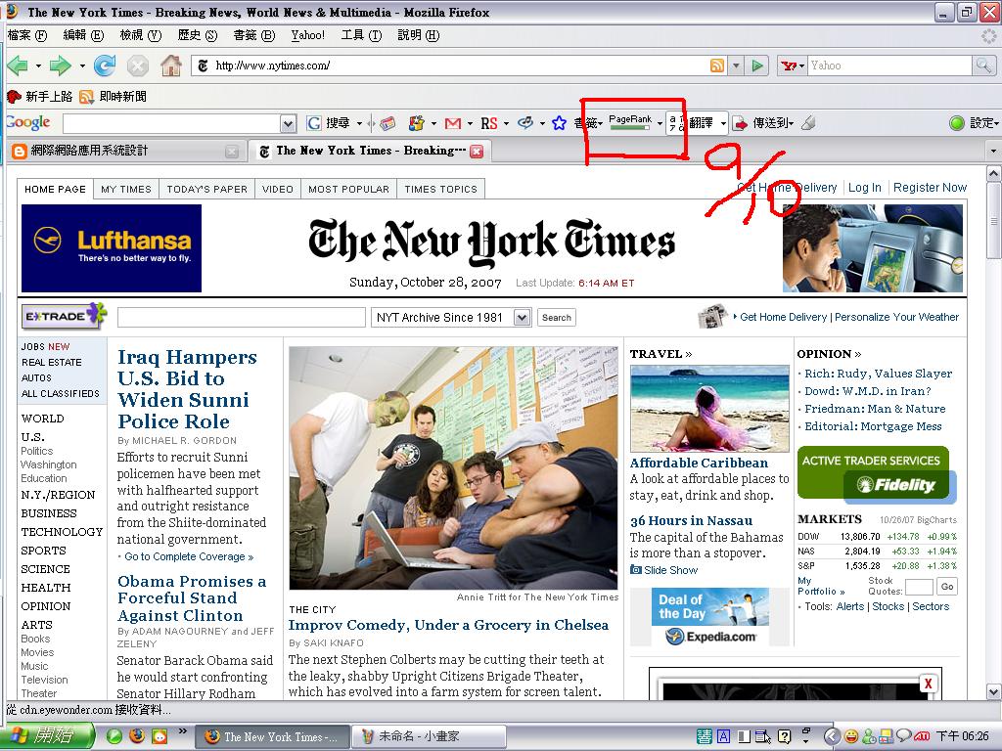Image resolution: width=1002 pixels, height=751 pixels.
Task: Open the Affordable Caribbean travel link
Action: pos(699,463)
